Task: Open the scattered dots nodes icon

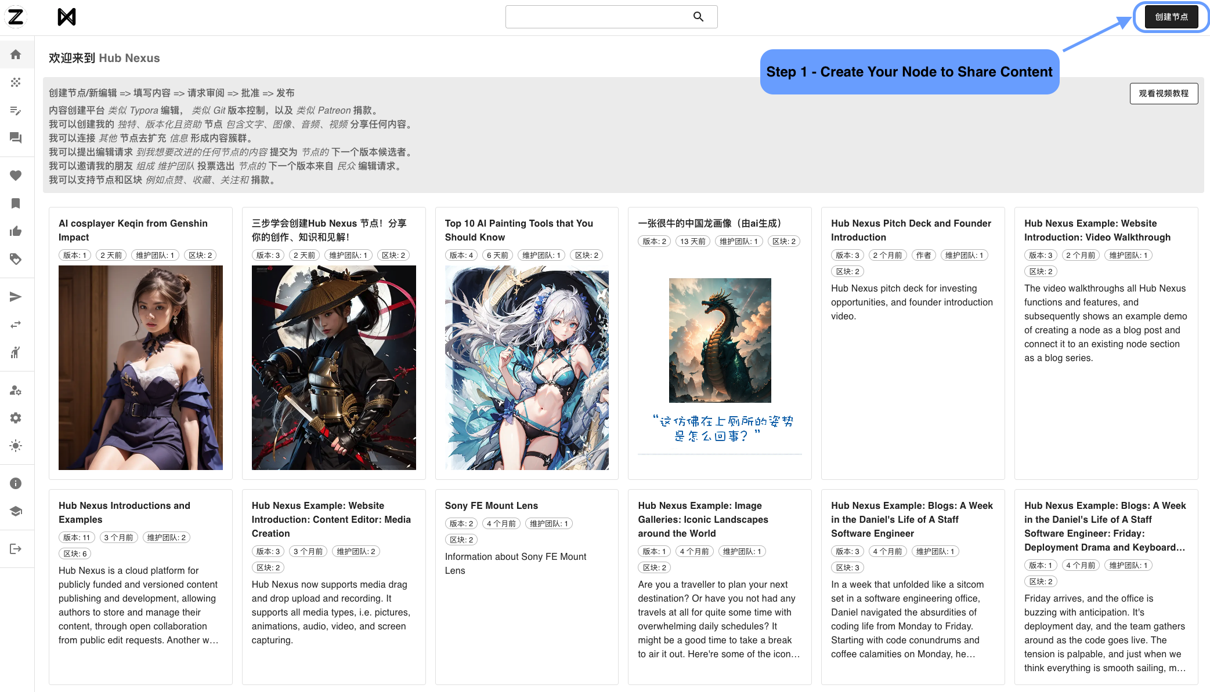Action: pos(16,82)
